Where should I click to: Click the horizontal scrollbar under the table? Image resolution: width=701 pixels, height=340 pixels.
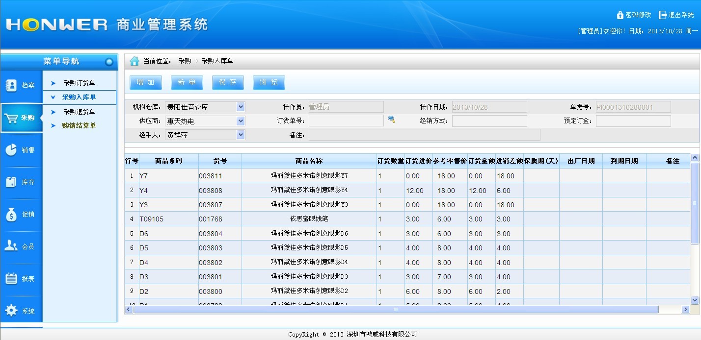(396, 310)
